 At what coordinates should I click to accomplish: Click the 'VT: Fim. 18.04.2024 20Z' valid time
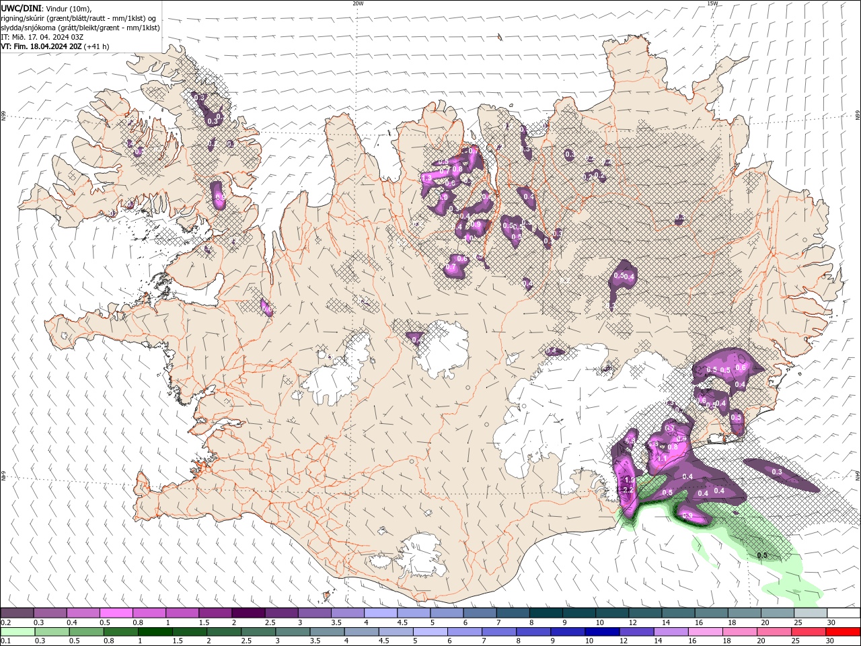click(x=41, y=46)
